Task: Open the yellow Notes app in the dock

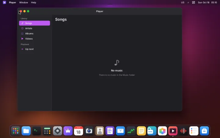Action: pos(141,131)
